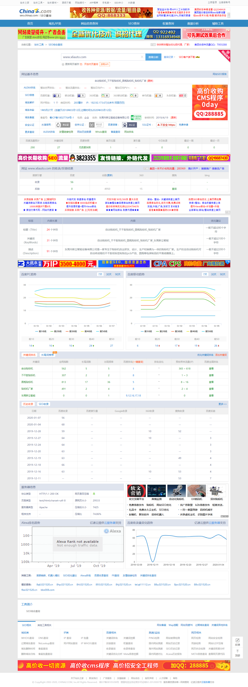Toggle 前30名 series in 百度PC趋势 legend

(x=71, y=331)
